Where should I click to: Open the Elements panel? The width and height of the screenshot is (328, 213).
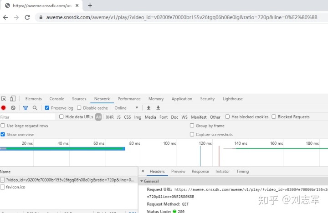[33, 99]
